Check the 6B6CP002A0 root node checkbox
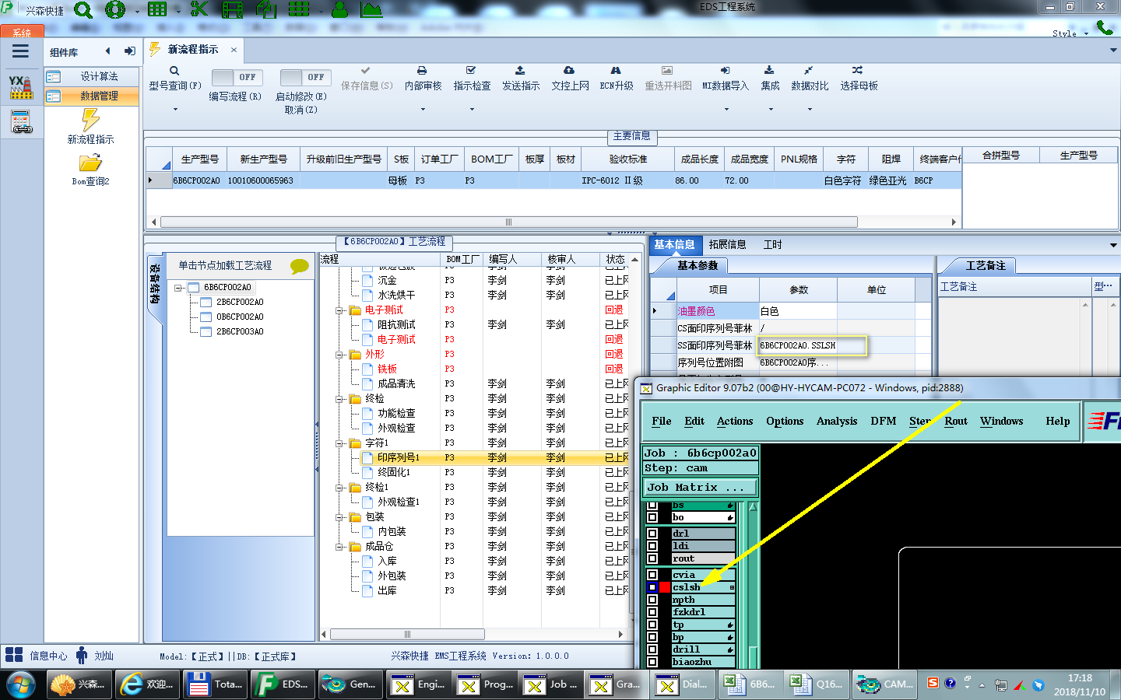This screenshot has width=1121, height=700. pyautogui.click(x=194, y=288)
